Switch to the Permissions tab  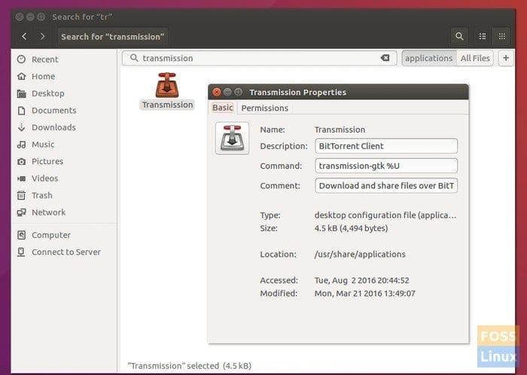[265, 108]
